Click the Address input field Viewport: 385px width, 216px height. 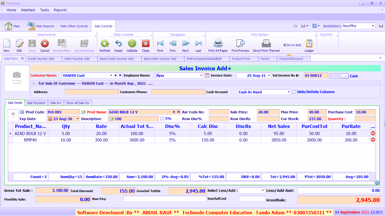click(92, 92)
